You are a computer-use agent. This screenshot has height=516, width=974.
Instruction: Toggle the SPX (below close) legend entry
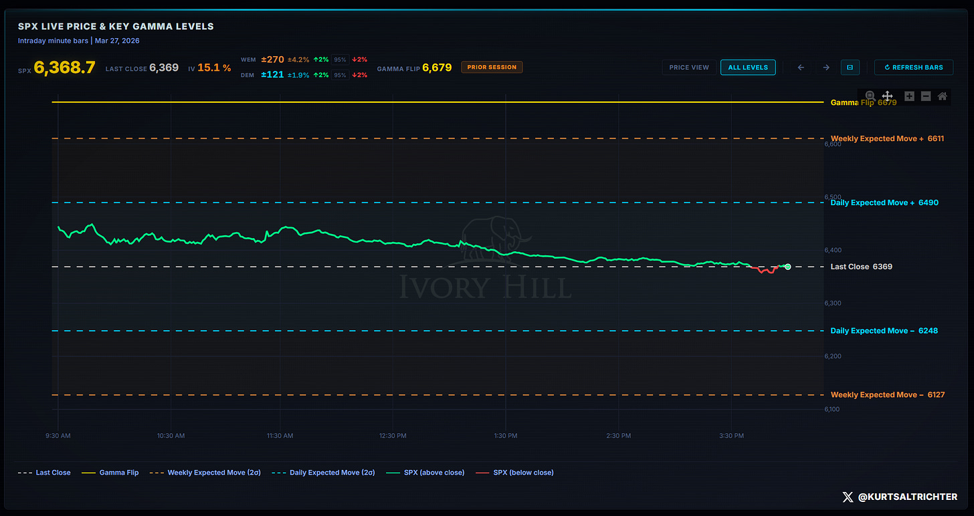[x=515, y=473]
